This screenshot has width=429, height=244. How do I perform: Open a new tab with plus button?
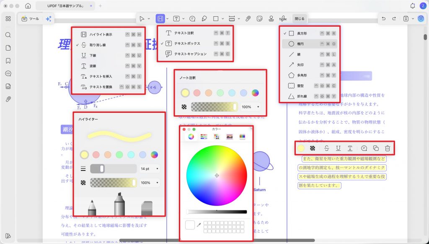(100, 6)
